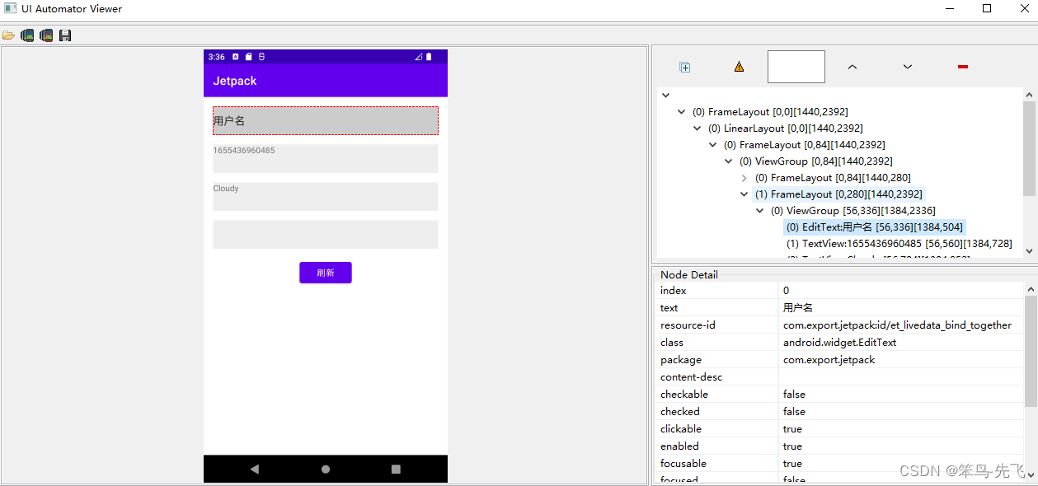
Task: Select the (0) EditText:用户名 tree row
Action: click(x=874, y=227)
